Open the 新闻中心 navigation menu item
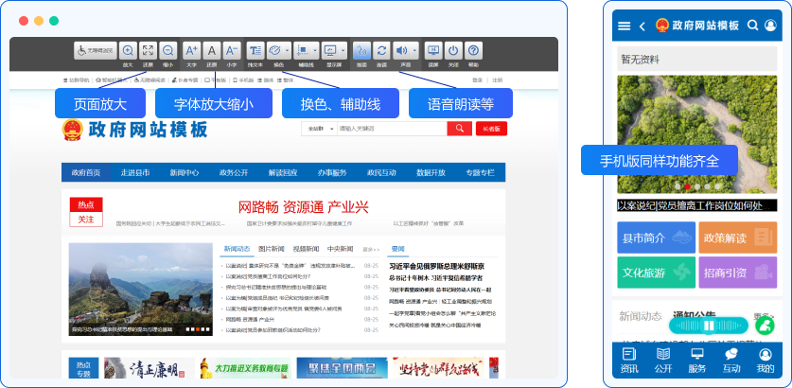The image size is (792, 388). point(185,173)
